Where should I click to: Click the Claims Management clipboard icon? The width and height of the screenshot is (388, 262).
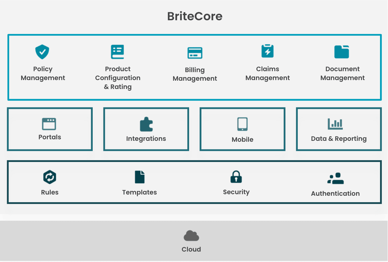[267, 51]
